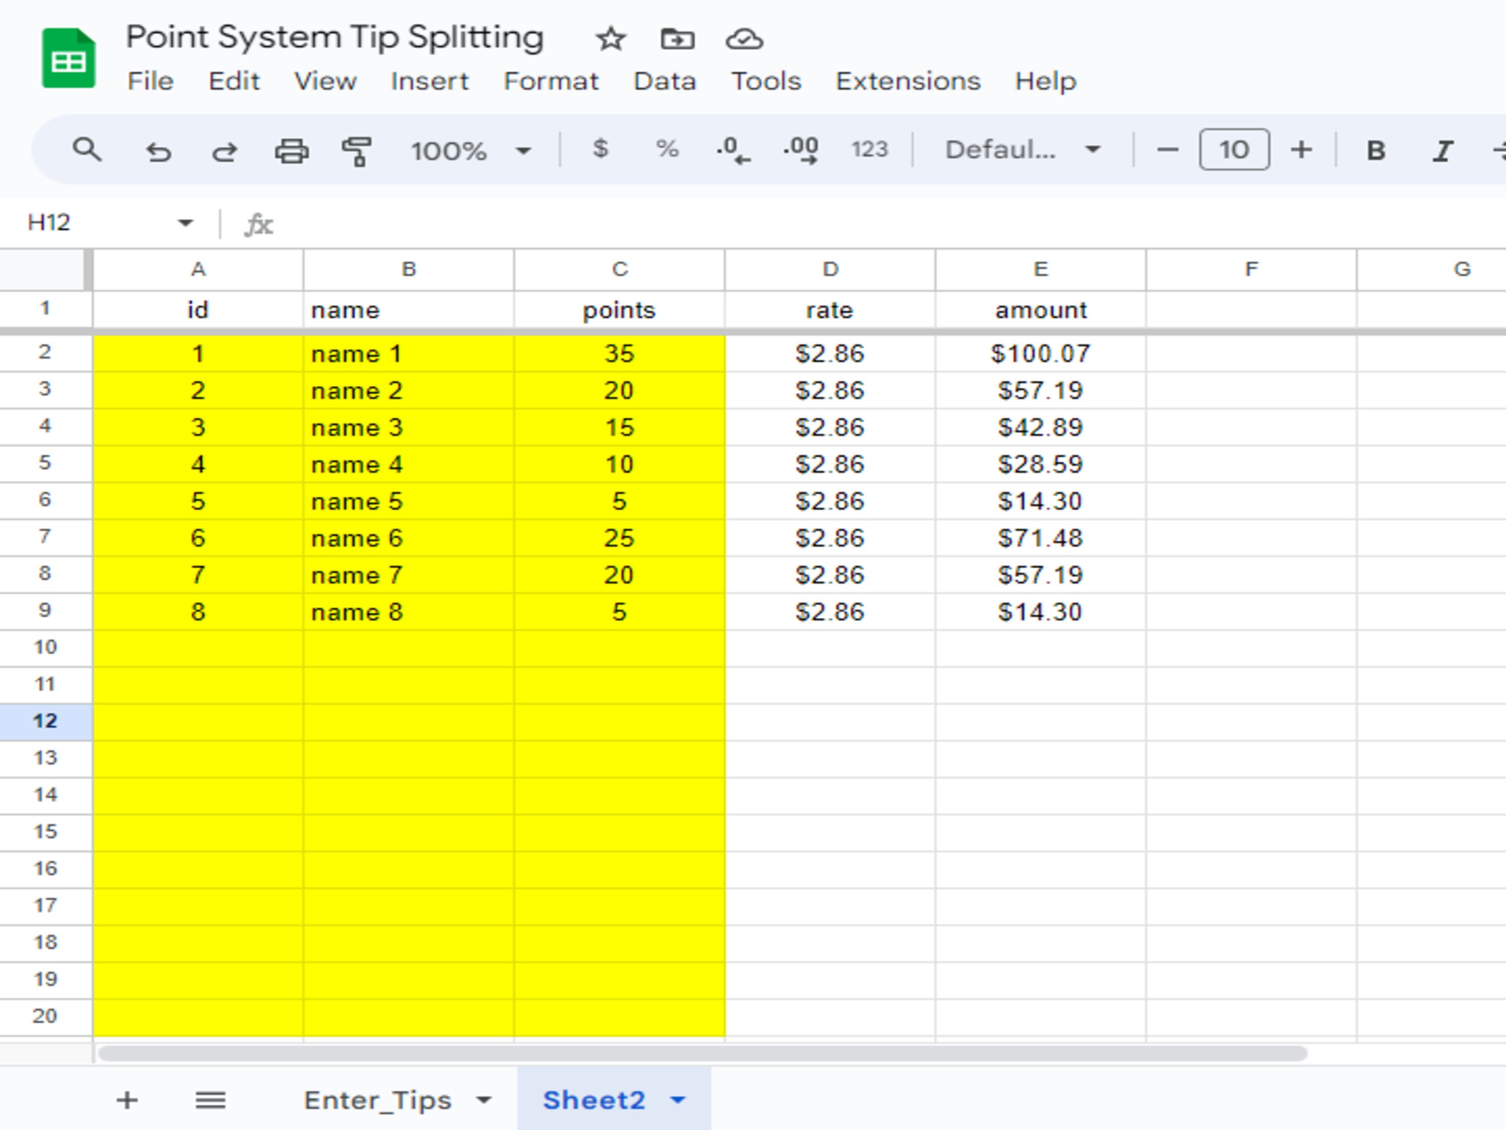This screenshot has height=1130, width=1506.
Task: Star the Point System Tip Splitting spreadsheet
Action: click(x=611, y=39)
